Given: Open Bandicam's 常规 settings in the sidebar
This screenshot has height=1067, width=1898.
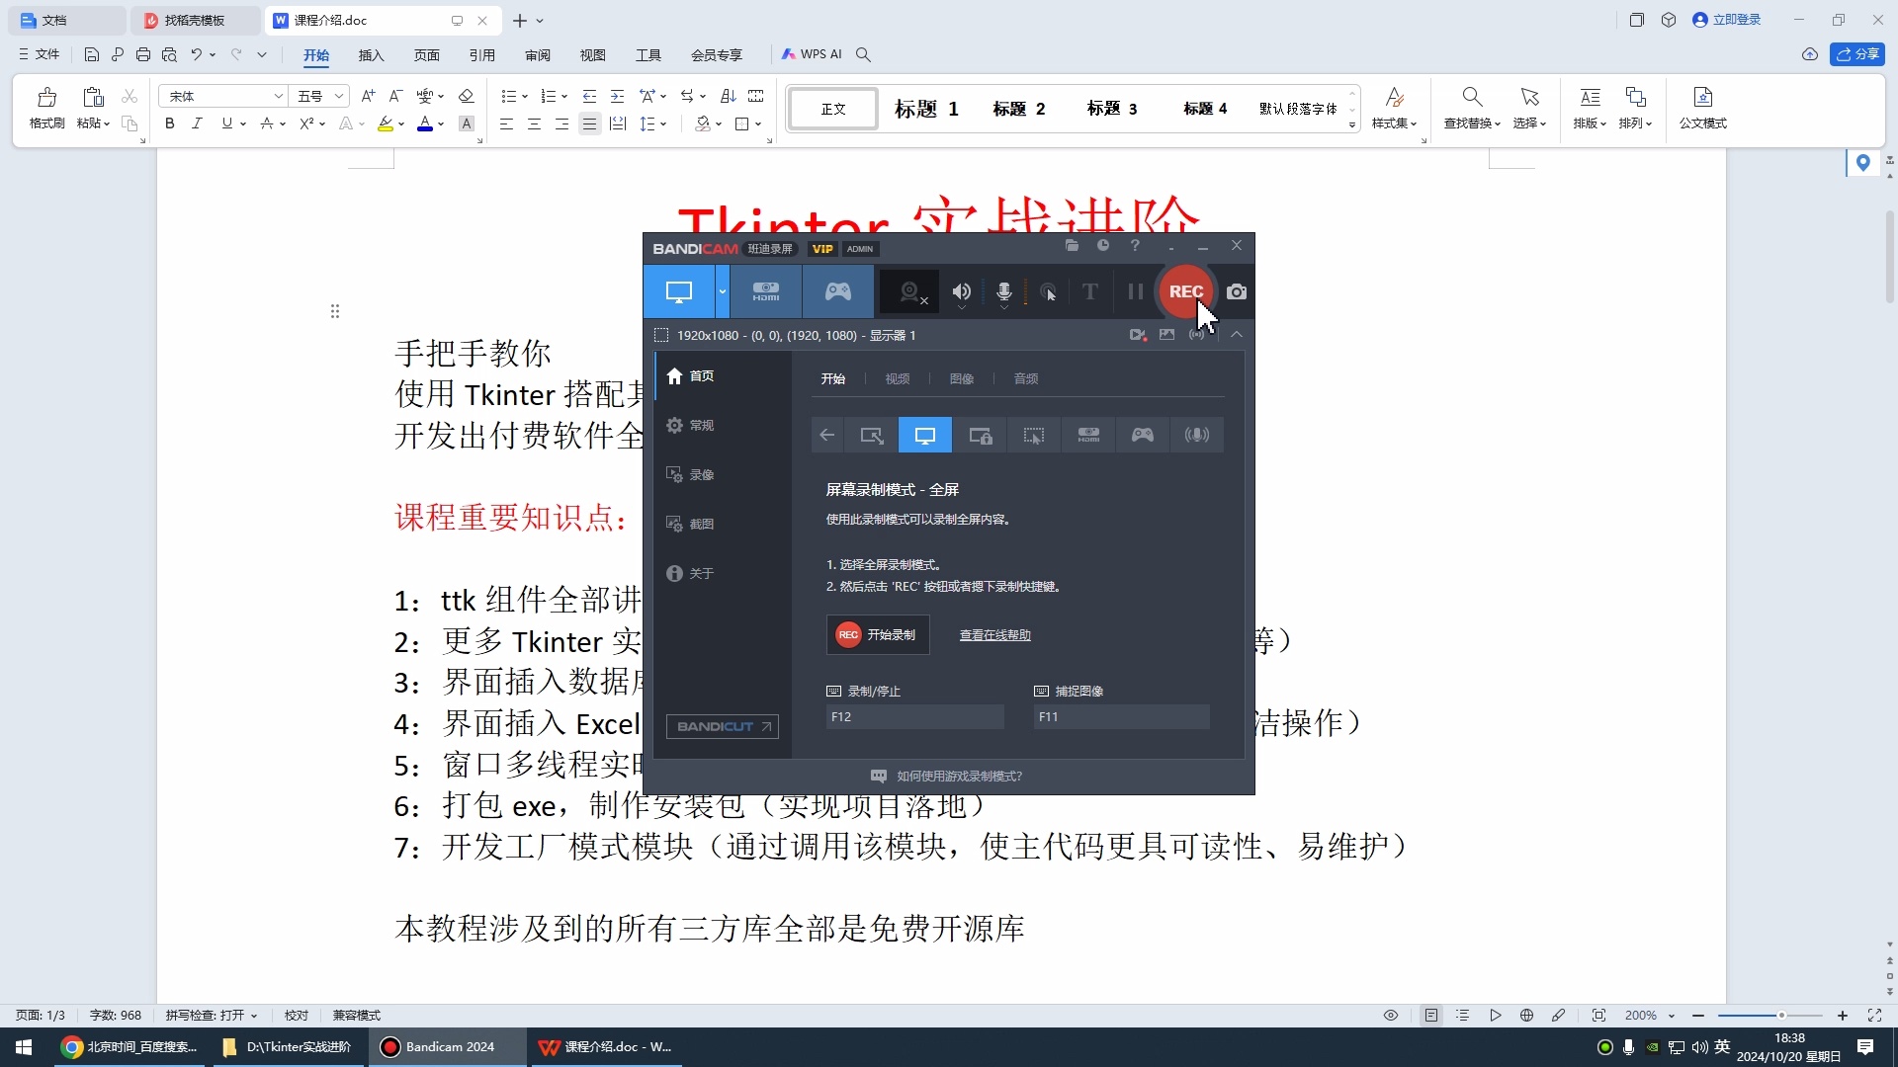Looking at the screenshot, I should point(702,425).
